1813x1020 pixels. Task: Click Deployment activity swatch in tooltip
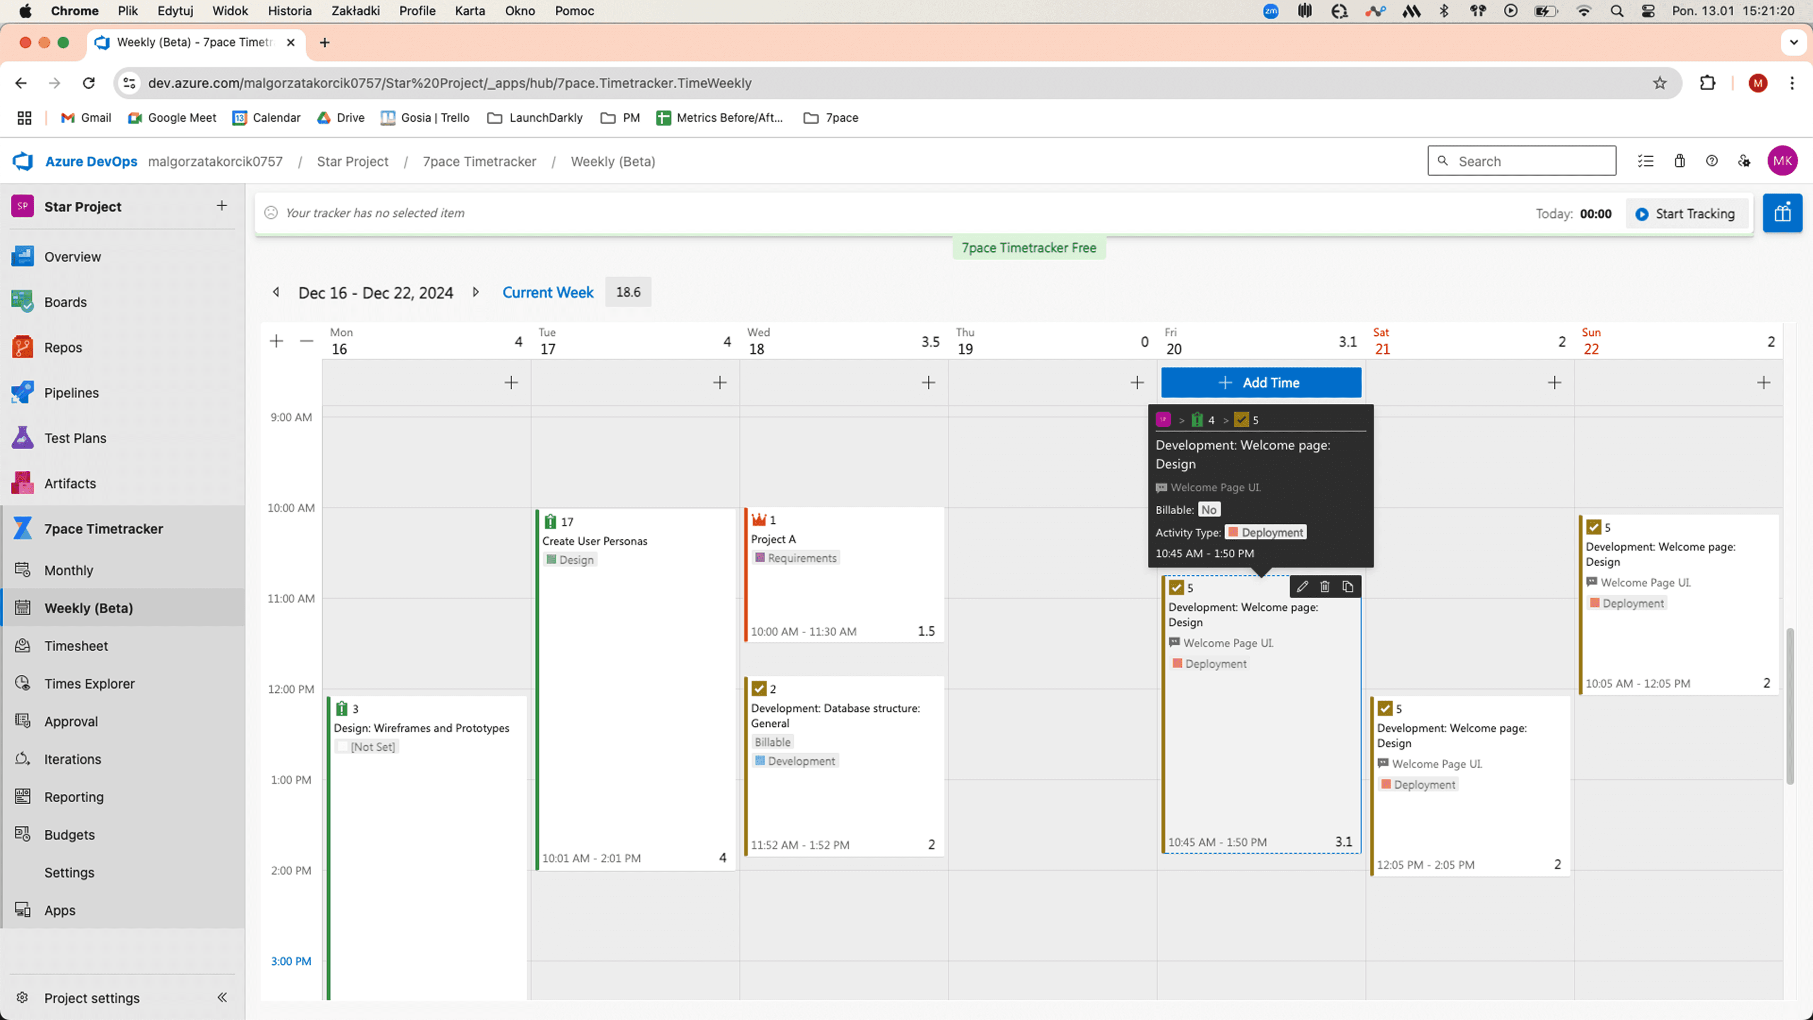click(x=1232, y=532)
